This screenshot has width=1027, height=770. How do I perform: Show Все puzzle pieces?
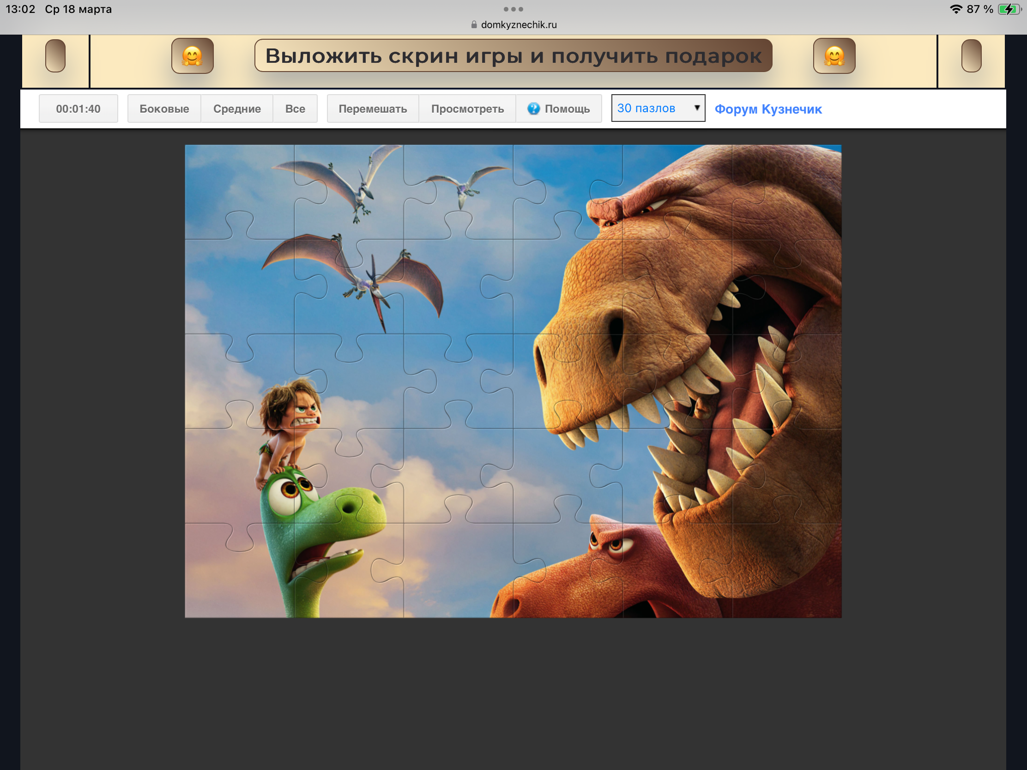(295, 108)
